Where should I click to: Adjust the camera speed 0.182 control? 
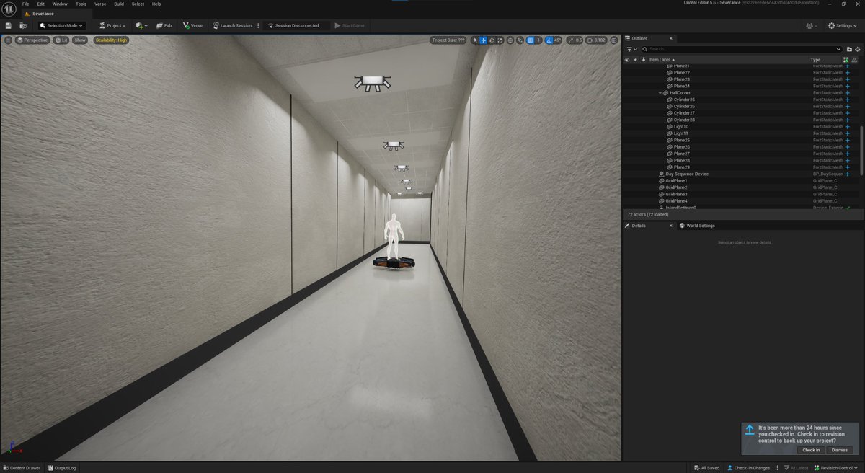pyautogui.click(x=596, y=40)
